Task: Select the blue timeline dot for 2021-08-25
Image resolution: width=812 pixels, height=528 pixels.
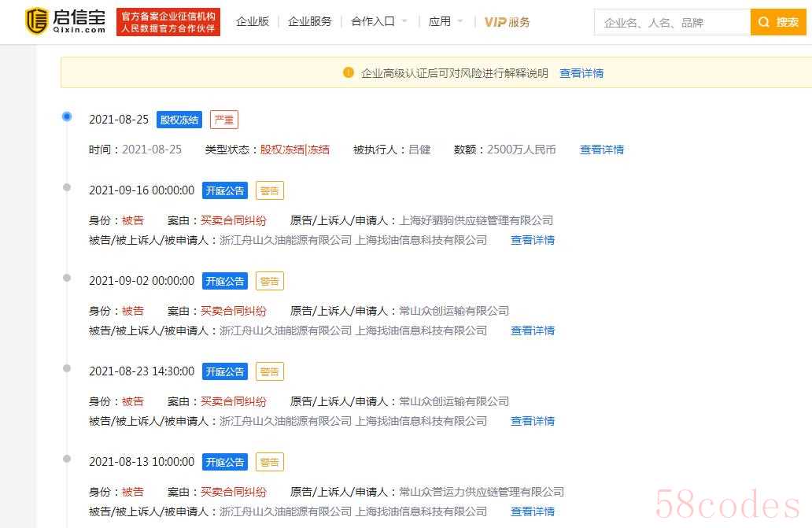Action: (x=67, y=116)
